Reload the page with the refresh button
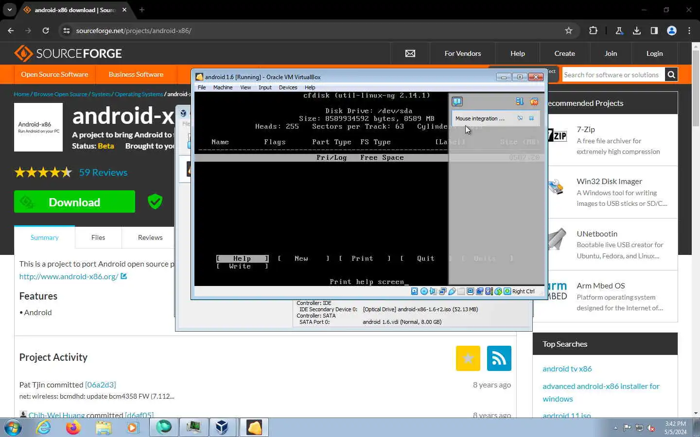 tap(46, 31)
